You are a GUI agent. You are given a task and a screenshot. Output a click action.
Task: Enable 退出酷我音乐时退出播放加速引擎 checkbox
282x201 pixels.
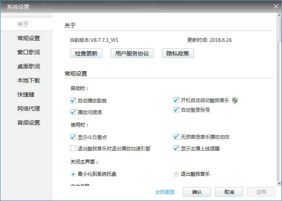pyautogui.click(x=73, y=148)
